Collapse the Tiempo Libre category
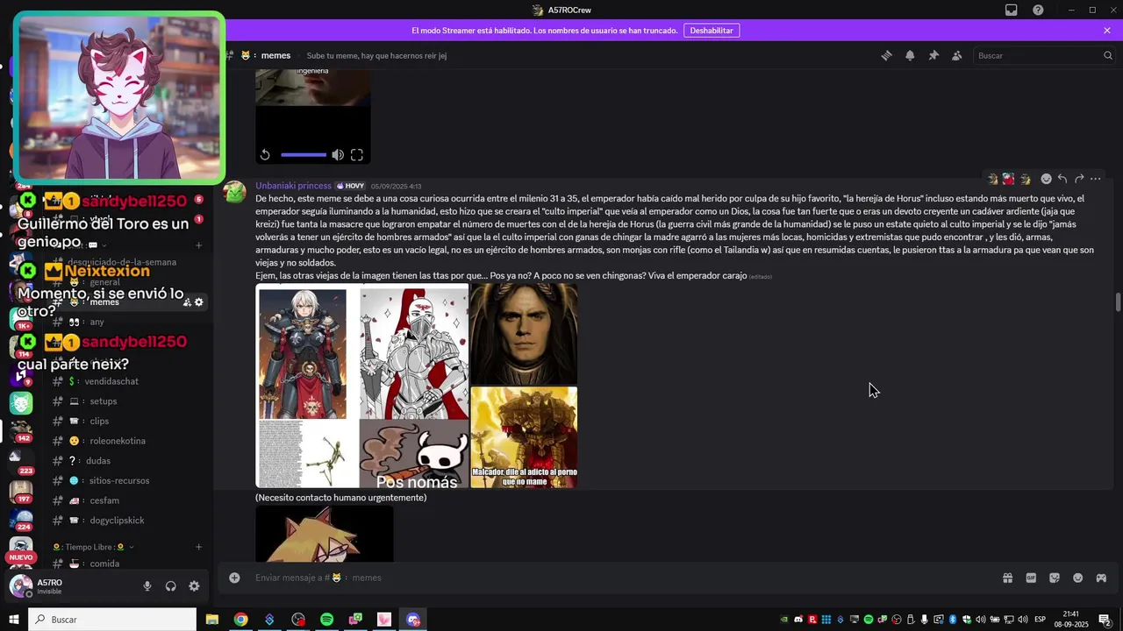Image resolution: width=1123 pixels, height=631 pixels. (93, 547)
